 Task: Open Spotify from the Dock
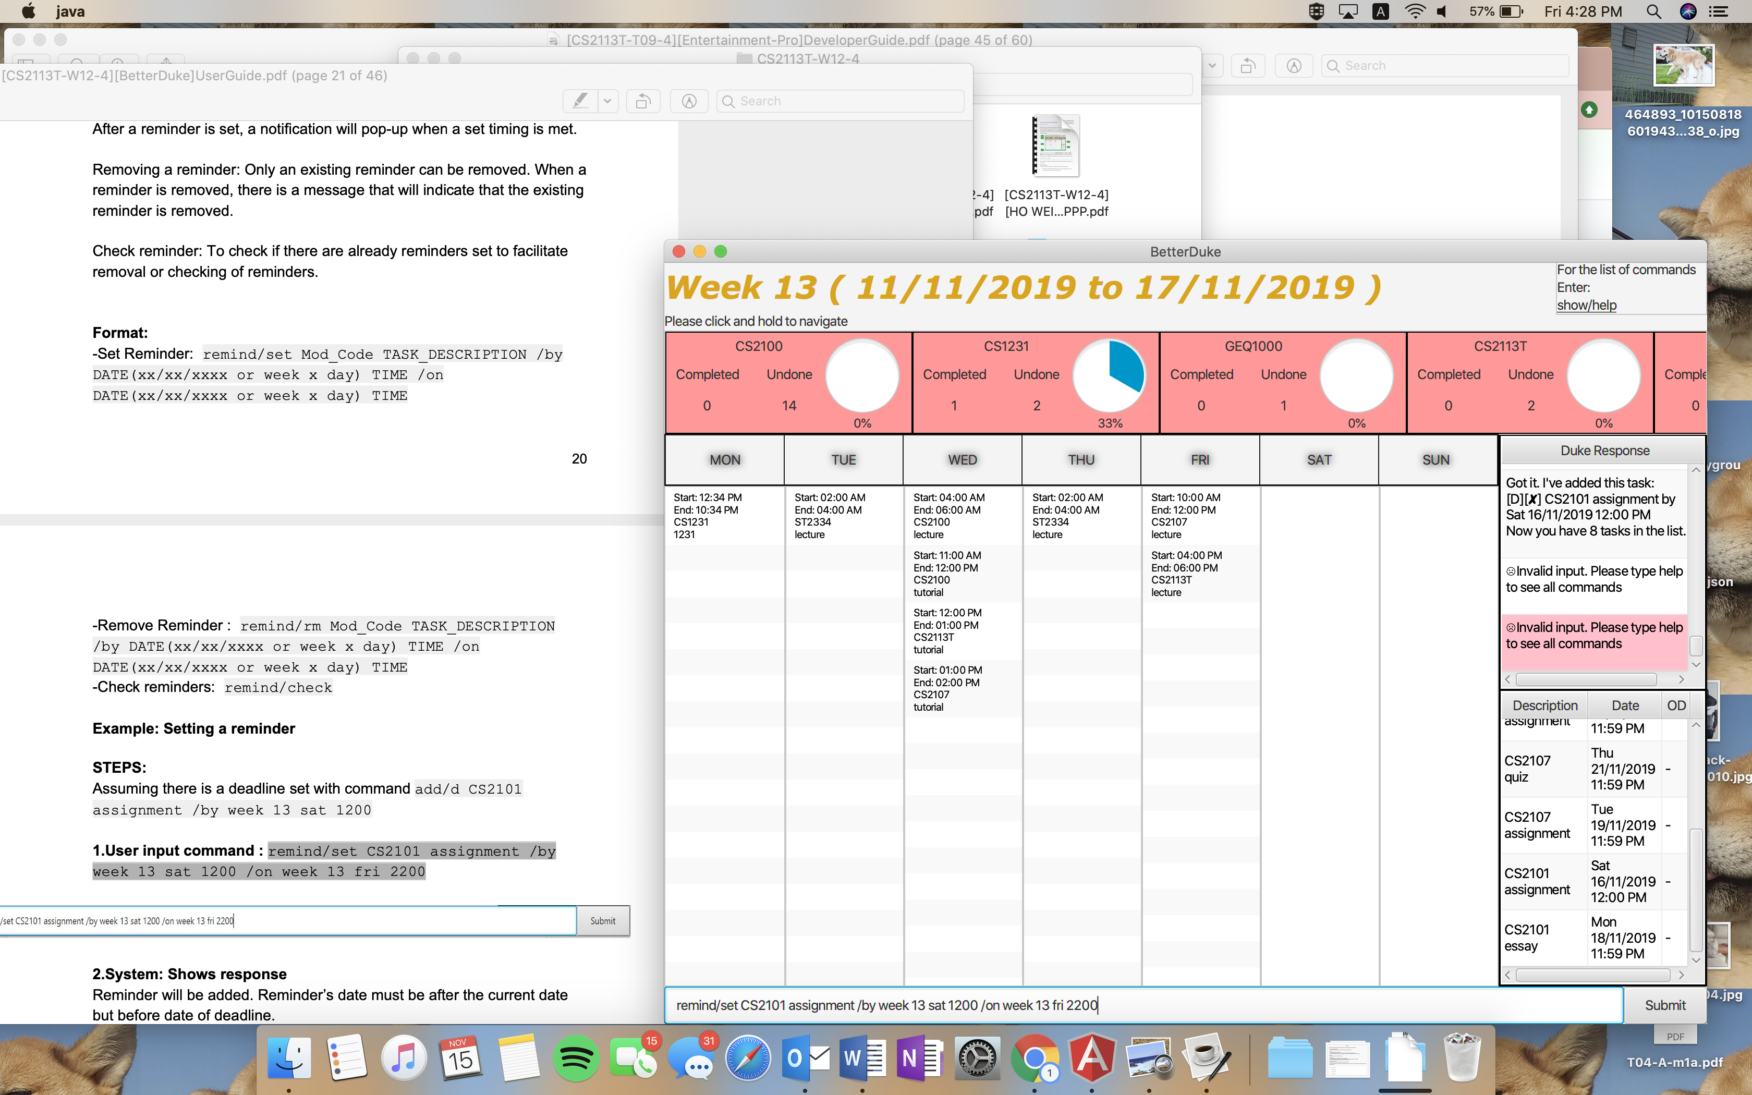pyautogui.click(x=576, y=1059)
